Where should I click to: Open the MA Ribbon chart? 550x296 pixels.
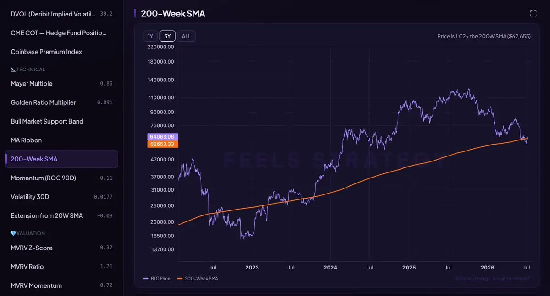click(x=61, y=140)
